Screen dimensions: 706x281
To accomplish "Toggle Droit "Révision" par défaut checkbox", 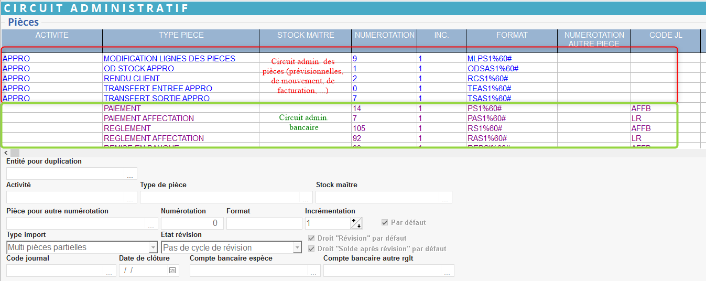I will [x=312, y=238].
